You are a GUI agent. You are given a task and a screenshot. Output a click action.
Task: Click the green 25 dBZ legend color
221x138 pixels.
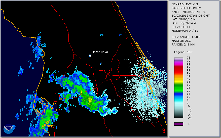[x=179, y=88]
